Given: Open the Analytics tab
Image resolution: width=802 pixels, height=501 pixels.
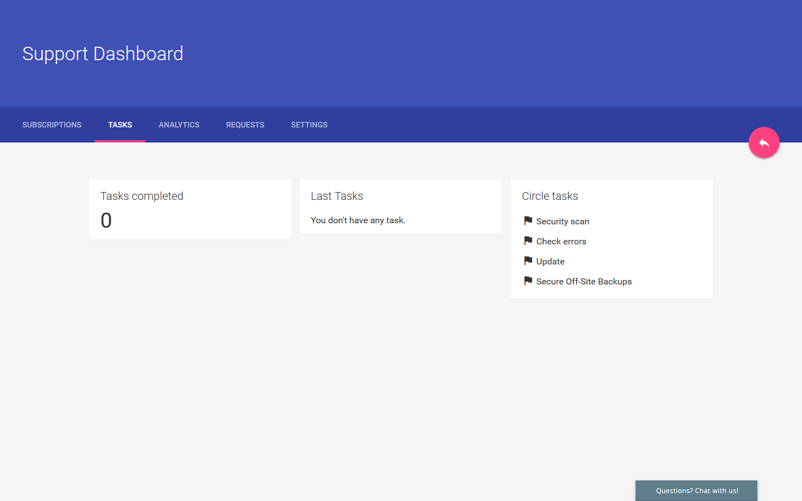Looking at the screenshot, I should point(179,125).
